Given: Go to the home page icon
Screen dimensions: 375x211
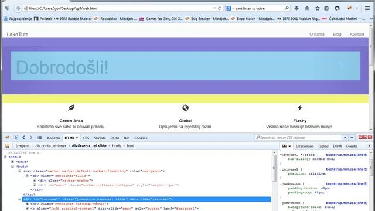Looking at the screenshot, I should [x=307, y=8].
